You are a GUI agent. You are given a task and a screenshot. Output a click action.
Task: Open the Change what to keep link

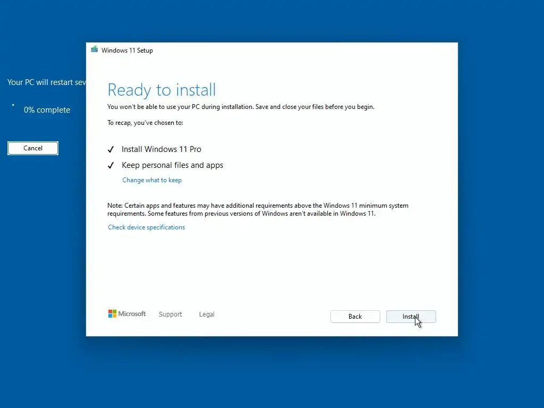coord(152,180)
